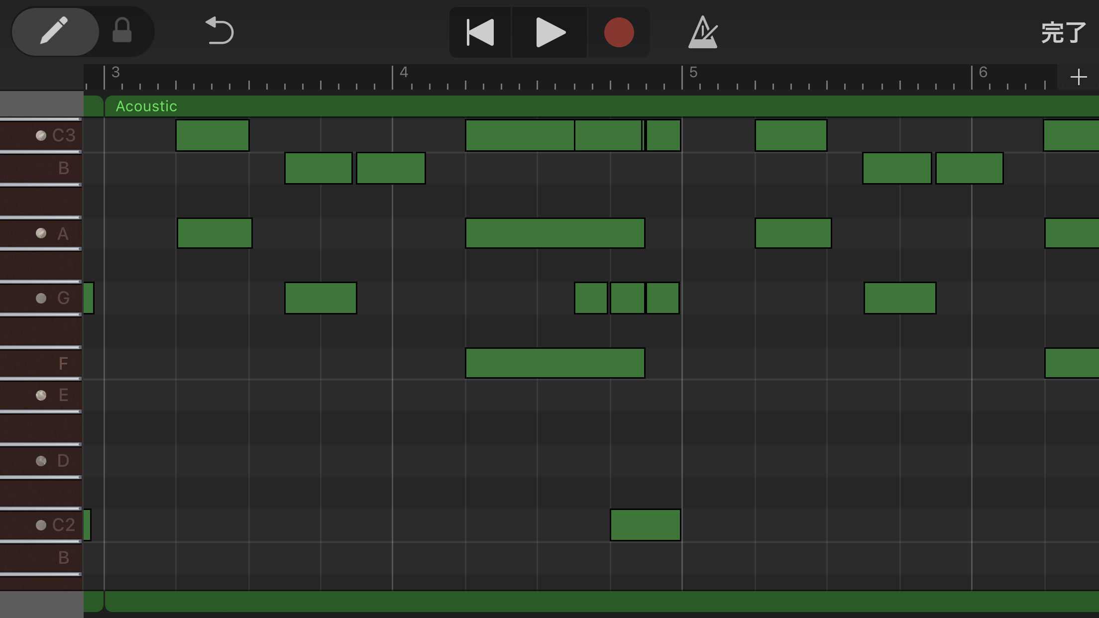Start recording with the red Record button
Viewport: 1099px width, 618px height.
619,32
